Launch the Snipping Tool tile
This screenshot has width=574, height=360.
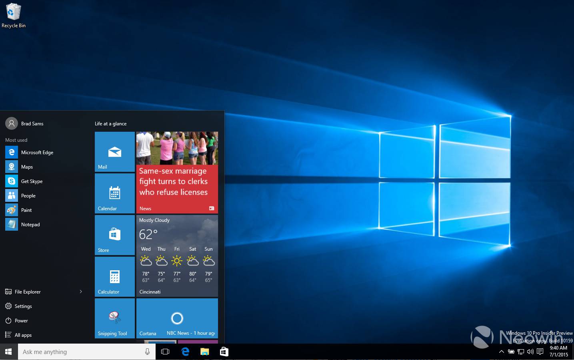click(115, 318)
